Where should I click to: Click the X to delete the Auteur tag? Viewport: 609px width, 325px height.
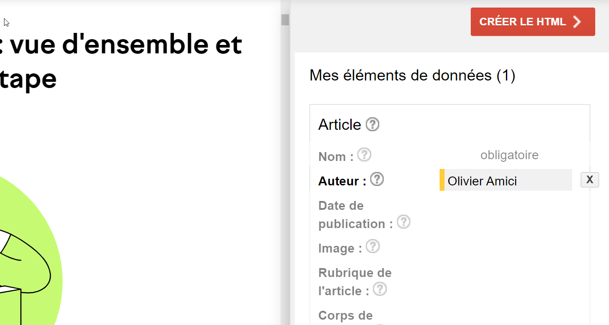tap(589, 180)
